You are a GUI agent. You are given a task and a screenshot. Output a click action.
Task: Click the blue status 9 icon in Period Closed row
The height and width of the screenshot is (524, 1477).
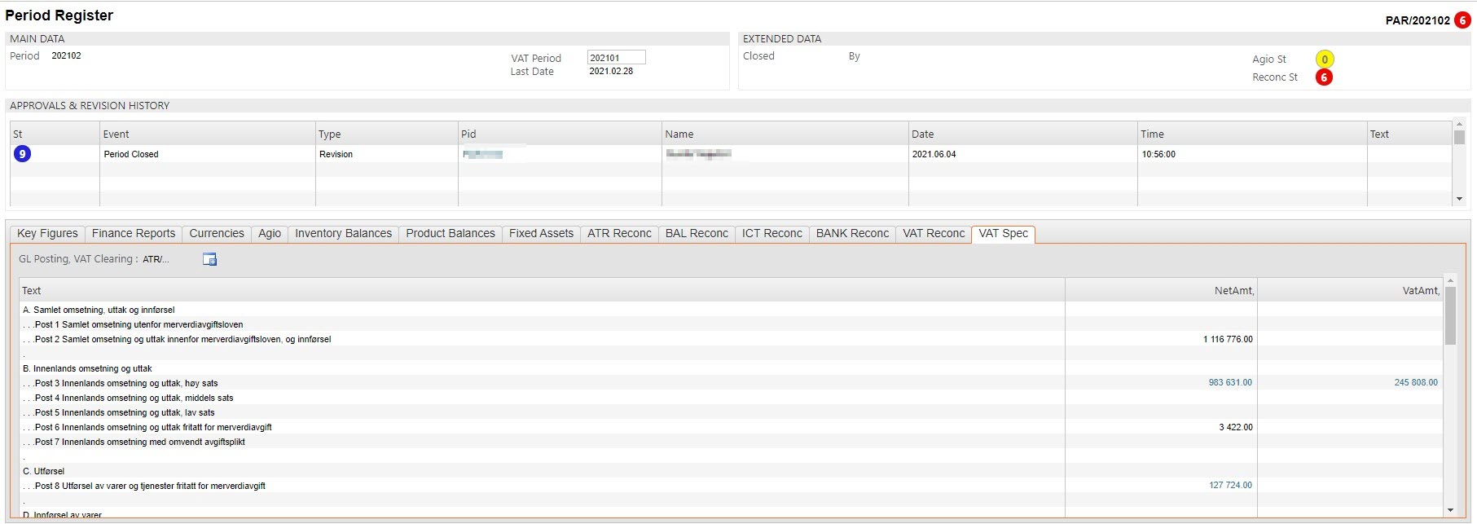(x=22, y=154)
